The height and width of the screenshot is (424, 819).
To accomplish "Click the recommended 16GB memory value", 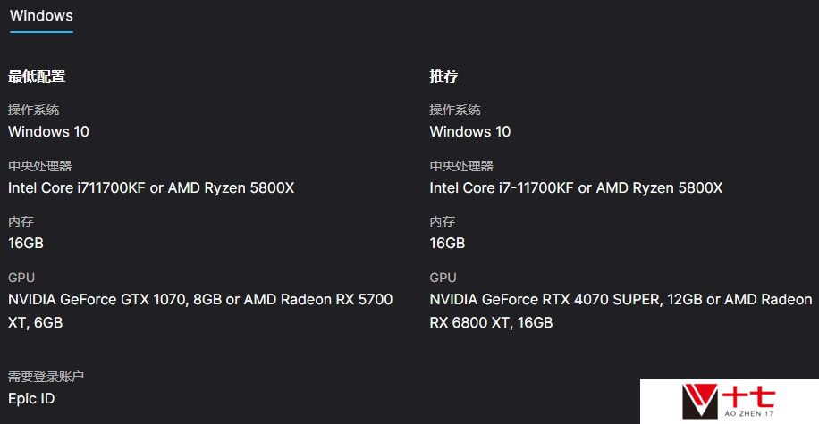I will 447,243.
